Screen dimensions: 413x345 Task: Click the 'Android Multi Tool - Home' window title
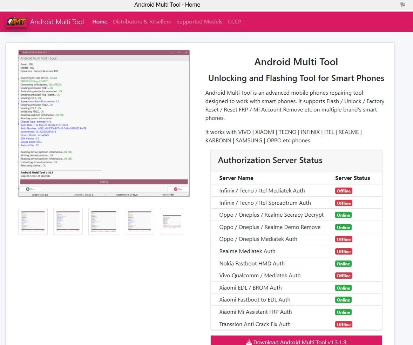(x=167, y=5)
